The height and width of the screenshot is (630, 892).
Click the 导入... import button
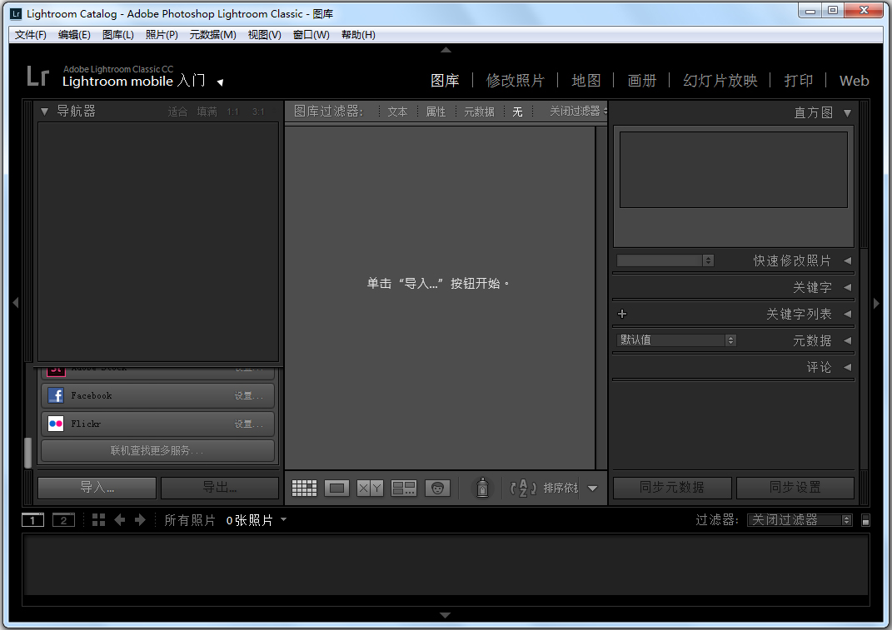(97, 488)
